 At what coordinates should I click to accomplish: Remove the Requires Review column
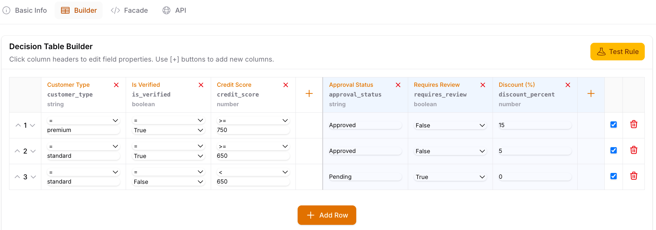click(483, 85)
